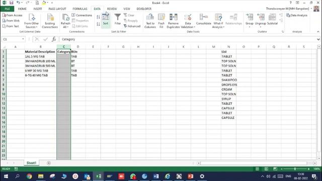This screenshot has width=322, height=181.
Task: Open the Name Box dropdown
Action: (23, 39)
